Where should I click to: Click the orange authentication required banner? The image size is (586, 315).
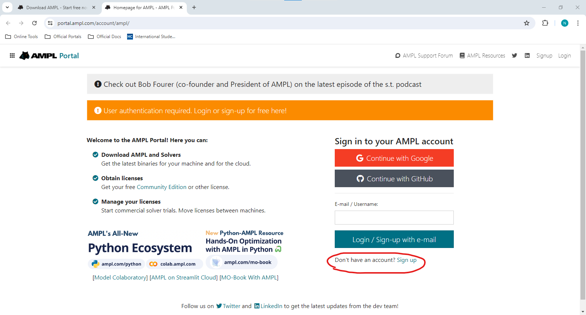click(x=290, y=110)
